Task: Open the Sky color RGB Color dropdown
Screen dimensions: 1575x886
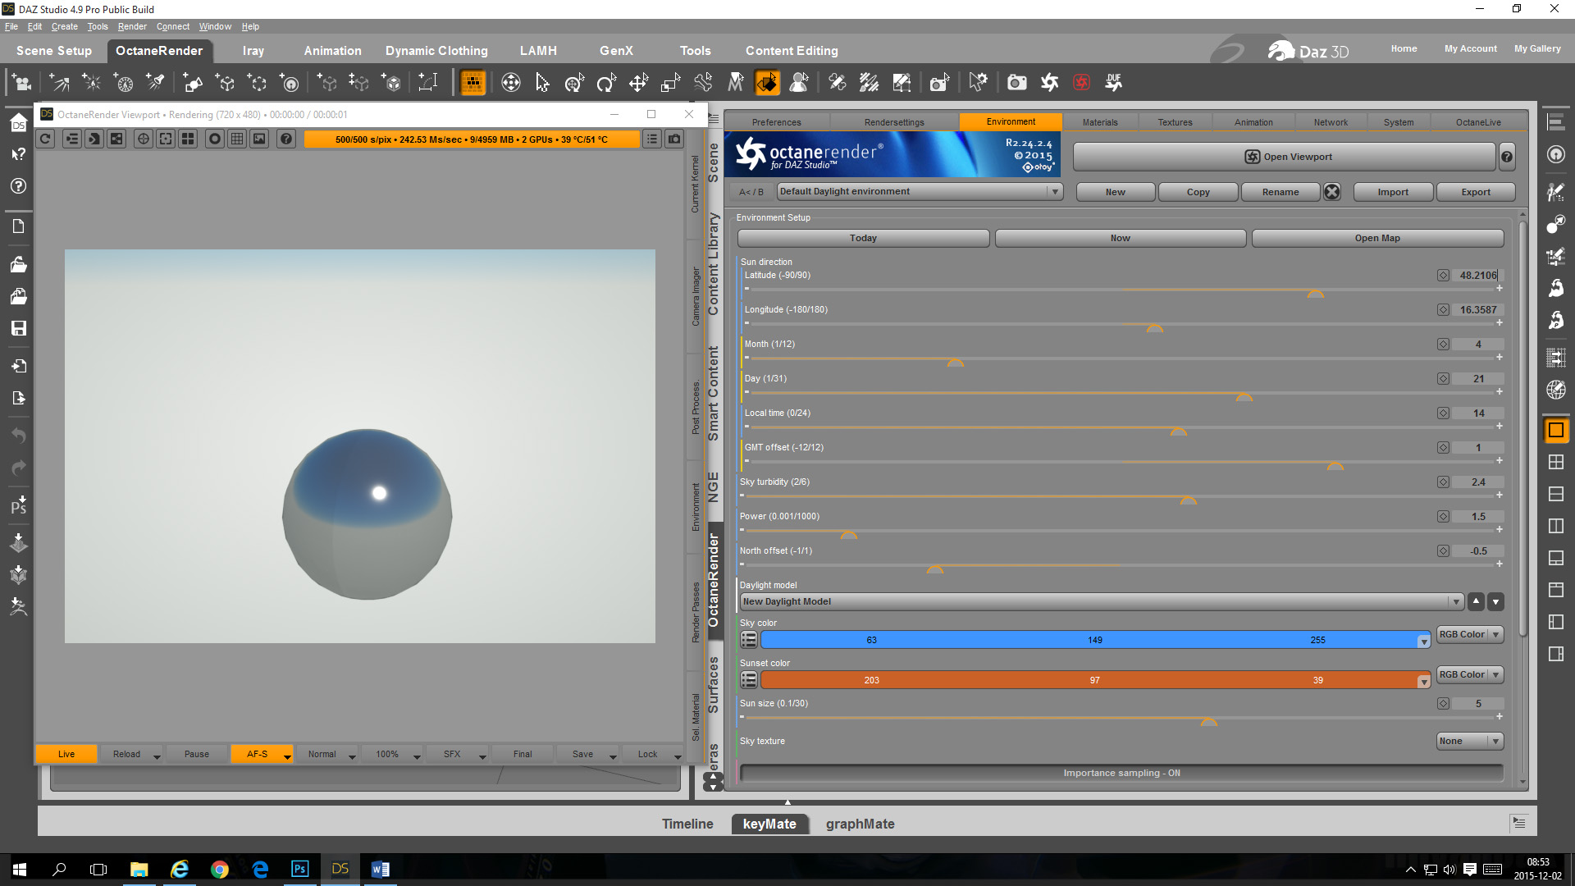Action: [x=1470, y=634]
